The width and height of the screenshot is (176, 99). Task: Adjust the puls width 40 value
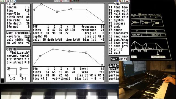[28, 40]
